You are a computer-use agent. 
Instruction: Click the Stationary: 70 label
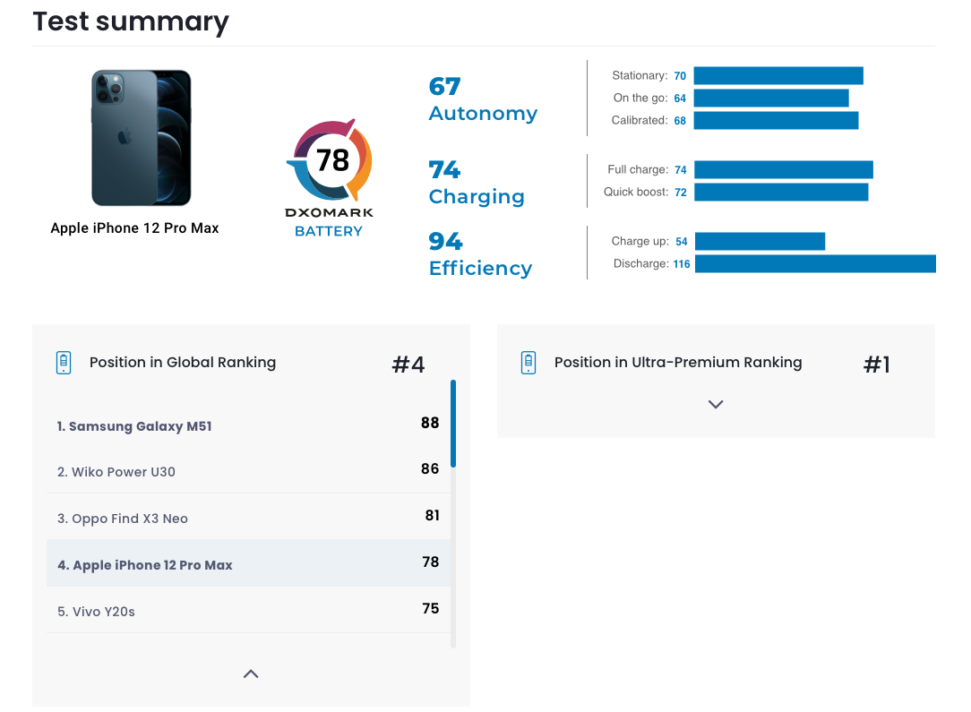click(649, 75)
